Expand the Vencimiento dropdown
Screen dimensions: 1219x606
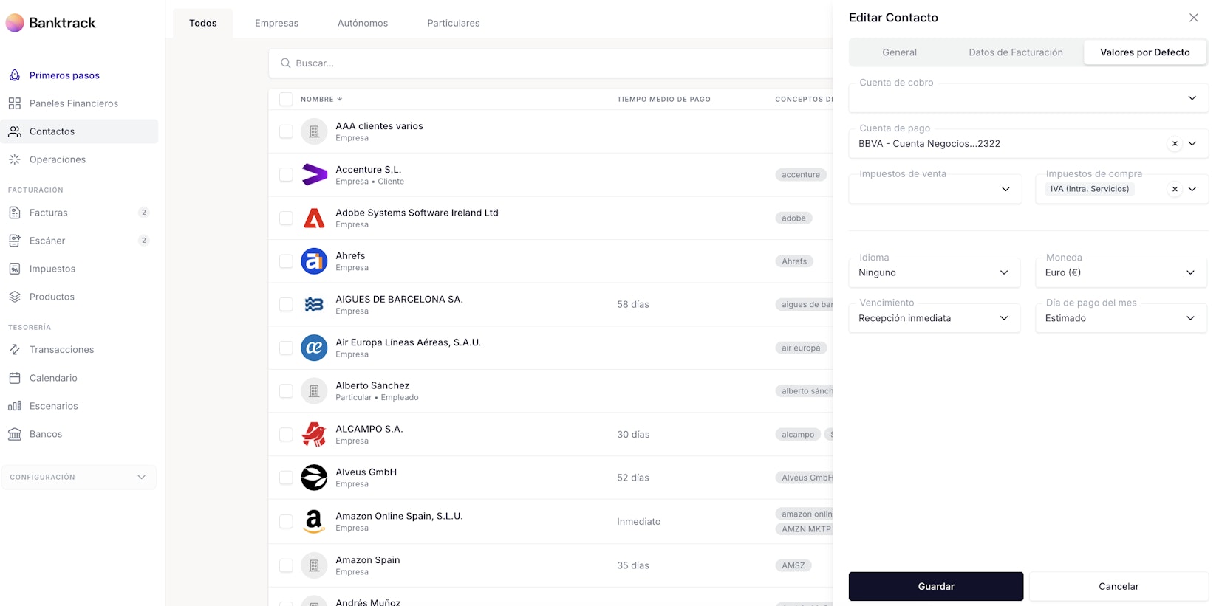pos(934,318)
